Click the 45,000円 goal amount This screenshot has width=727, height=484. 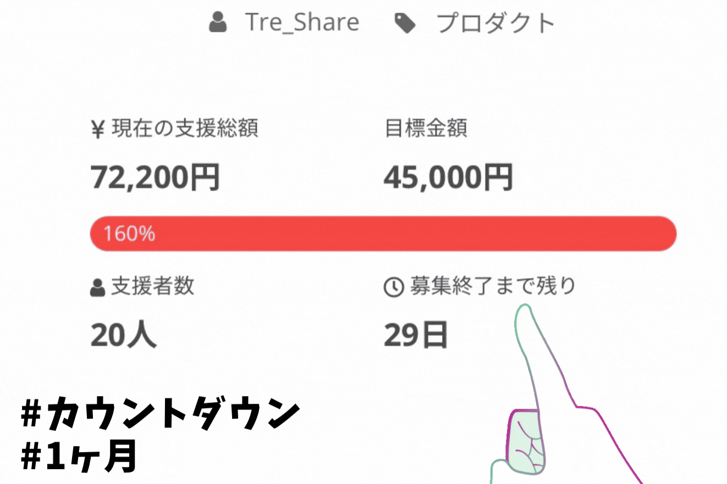[448, 178]
